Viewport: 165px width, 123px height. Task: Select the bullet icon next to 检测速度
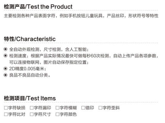click(5, 56)
